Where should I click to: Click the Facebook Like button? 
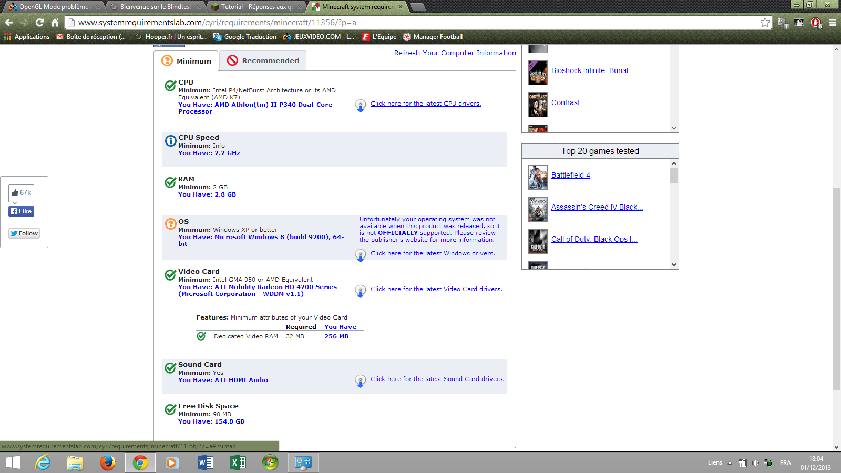click(x=22, y=211)
